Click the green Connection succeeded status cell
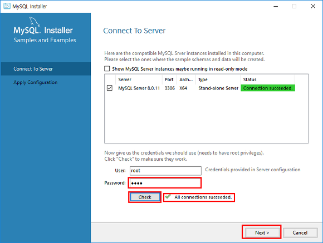This screenshot has height=243, width=323. pos(268,88)
